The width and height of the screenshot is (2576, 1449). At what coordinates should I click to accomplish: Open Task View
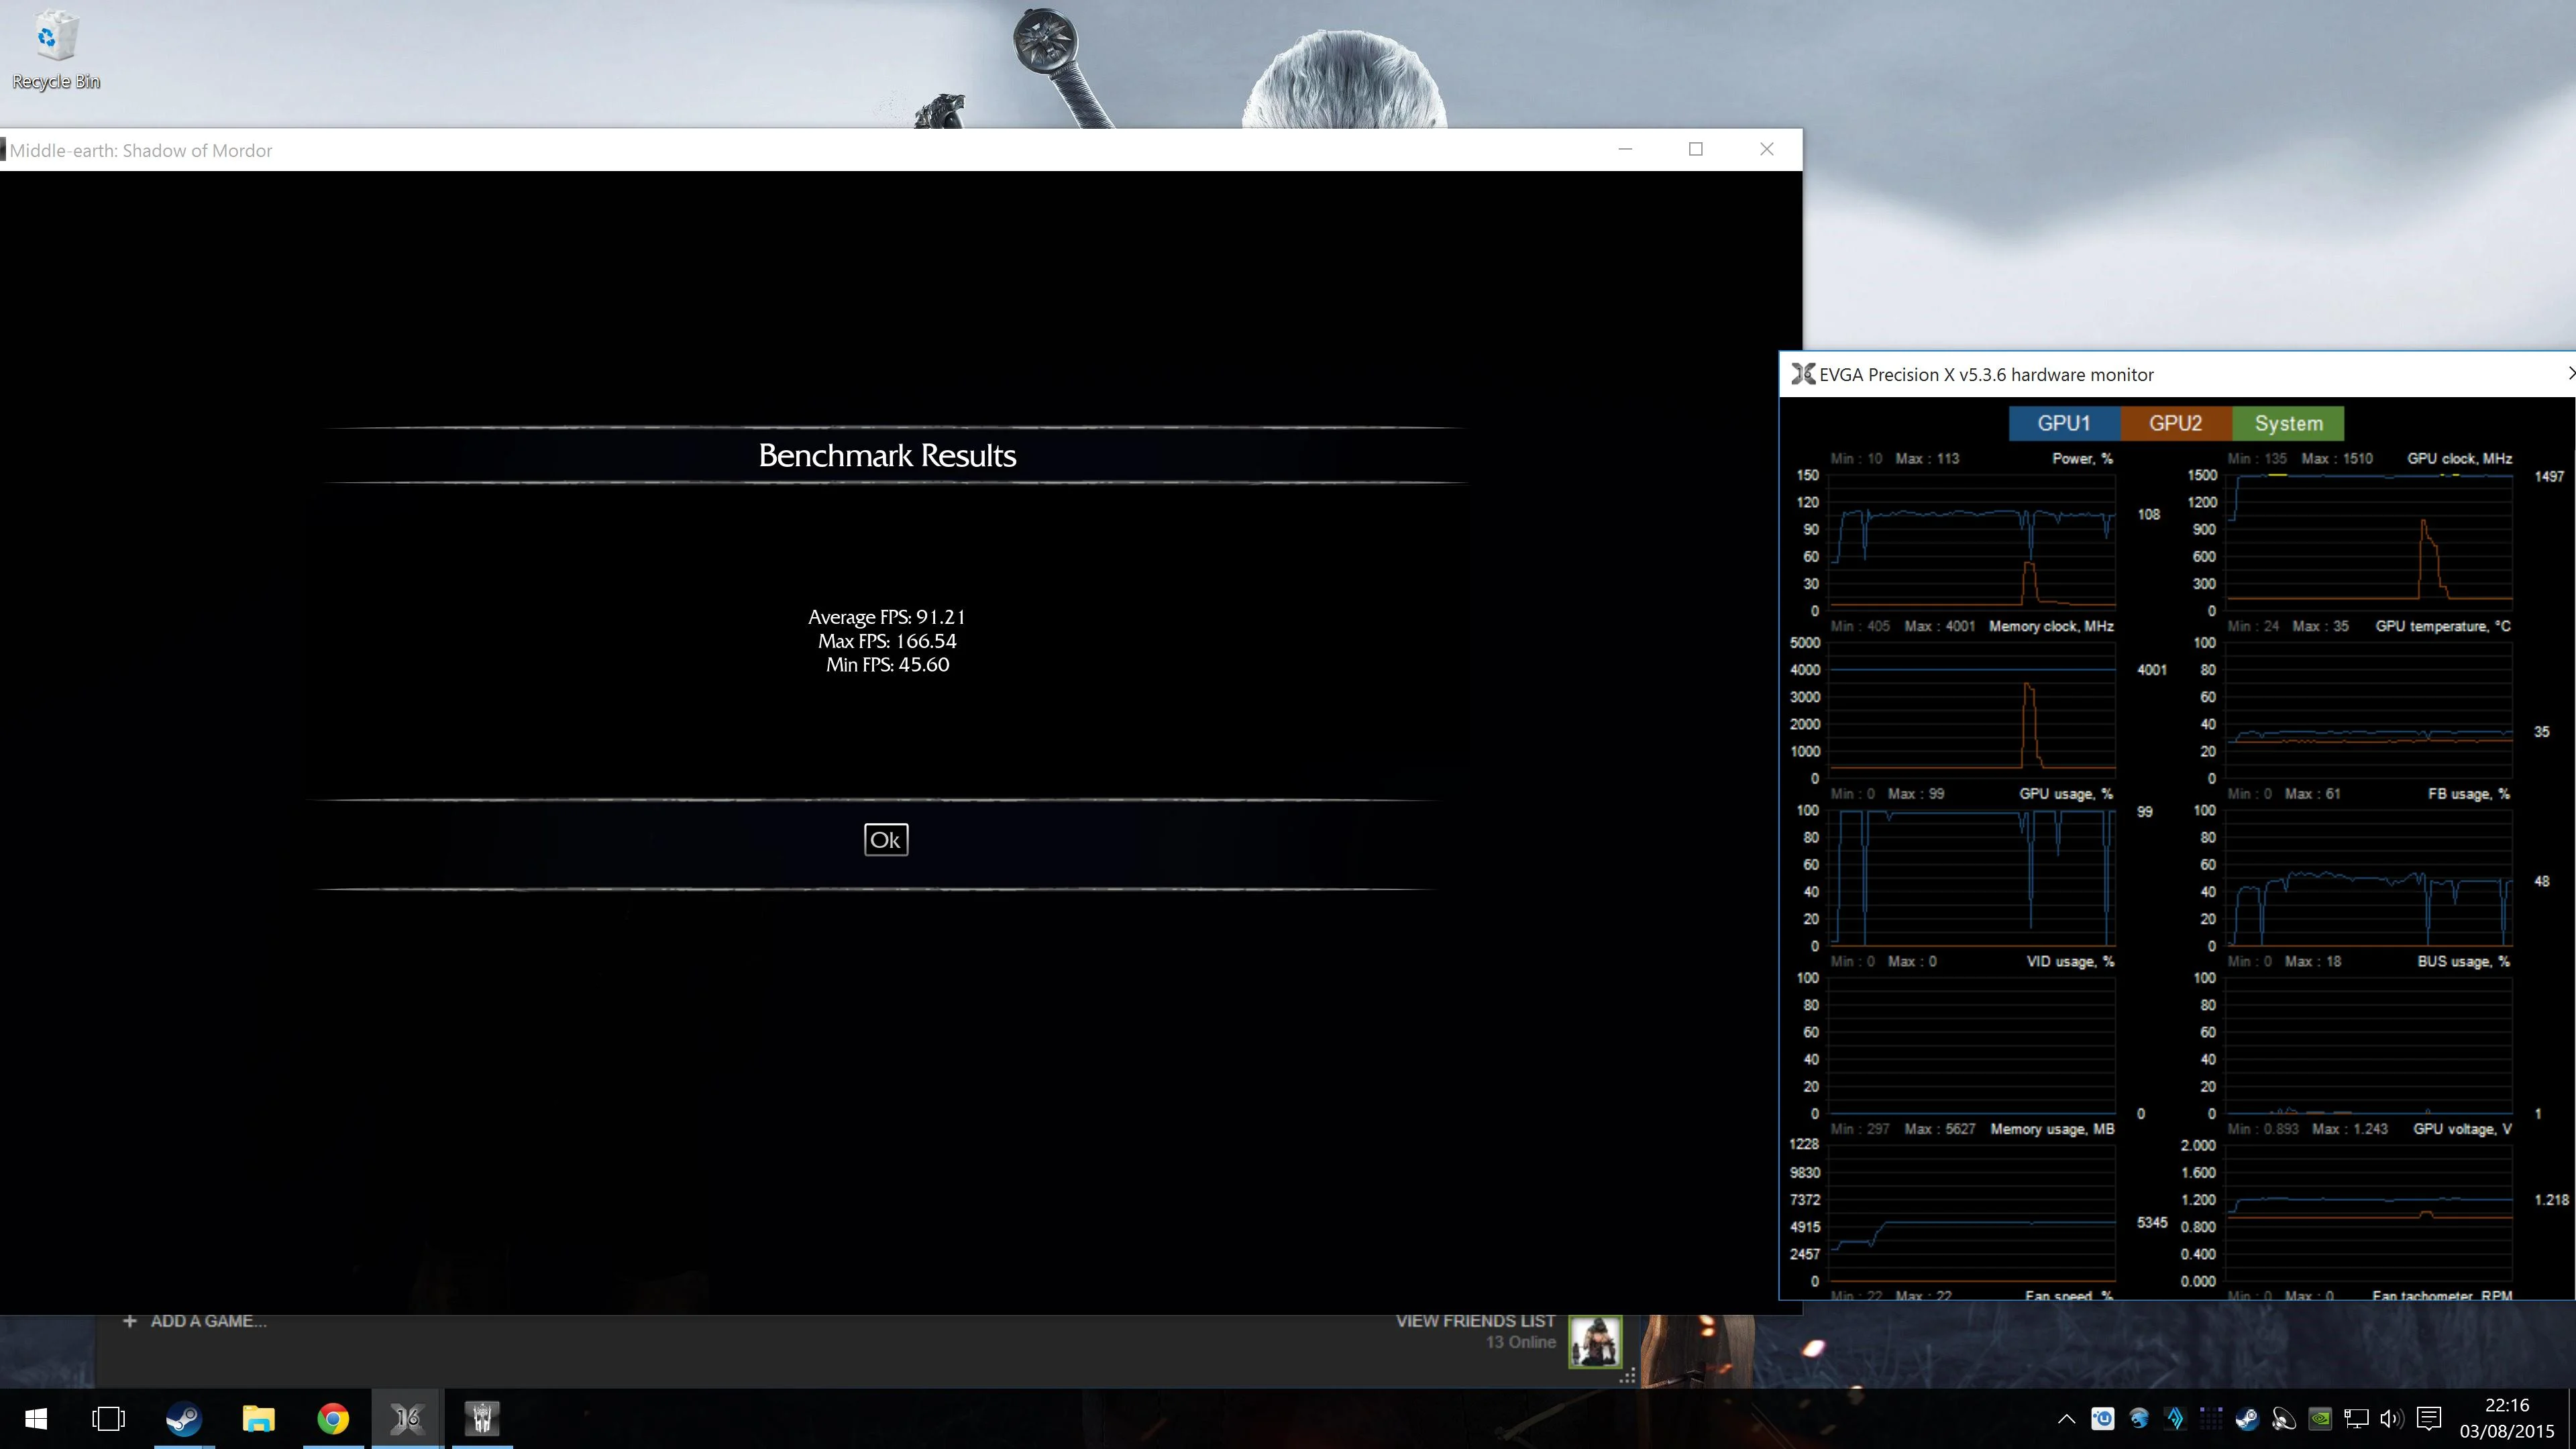pos(109,1418)
